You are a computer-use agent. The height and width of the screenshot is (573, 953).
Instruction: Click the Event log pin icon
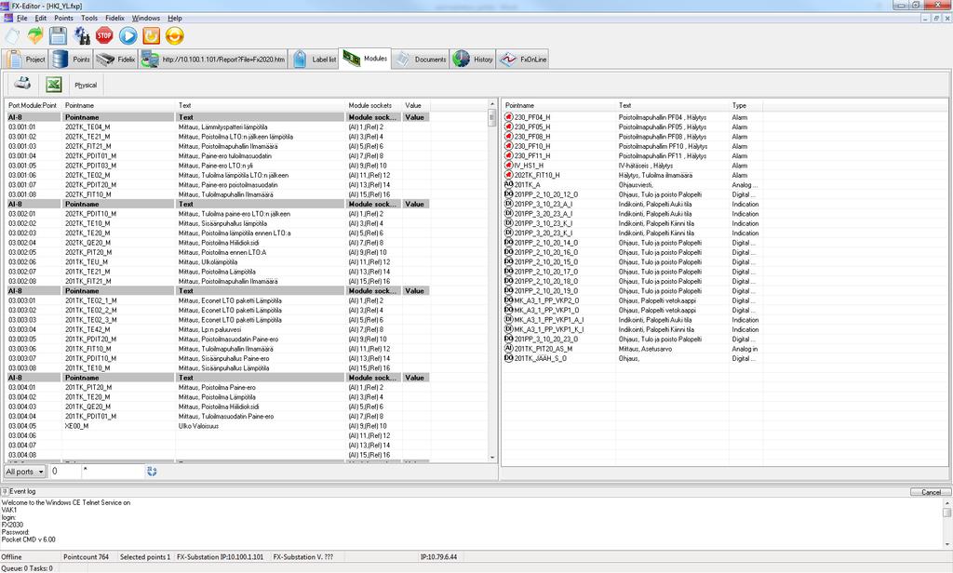5,491
